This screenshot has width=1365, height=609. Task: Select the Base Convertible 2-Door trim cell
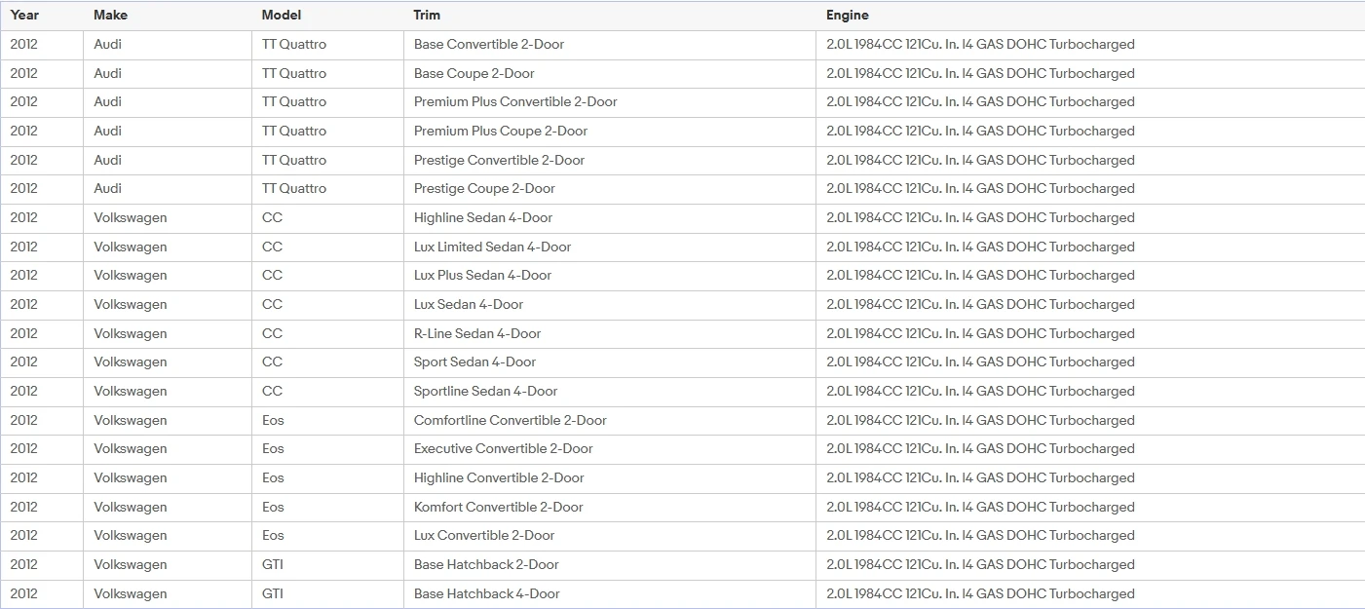pyautogui.click(x=610, y=45)
